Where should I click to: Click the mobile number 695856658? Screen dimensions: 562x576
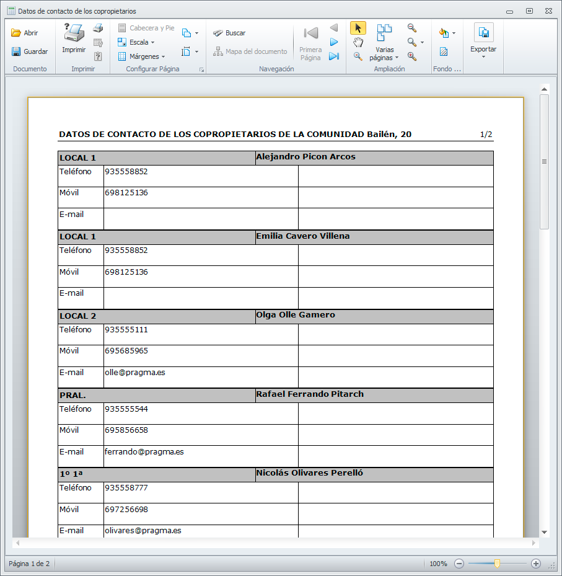(126, 430)
